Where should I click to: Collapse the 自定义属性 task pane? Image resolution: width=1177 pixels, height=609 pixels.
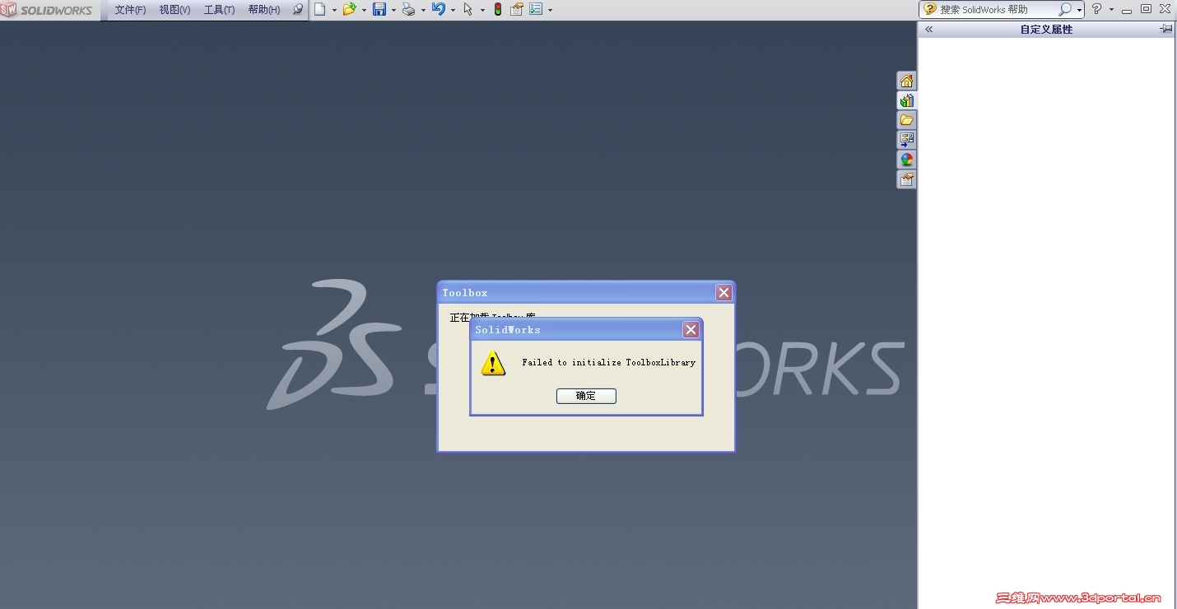[929, 29]
